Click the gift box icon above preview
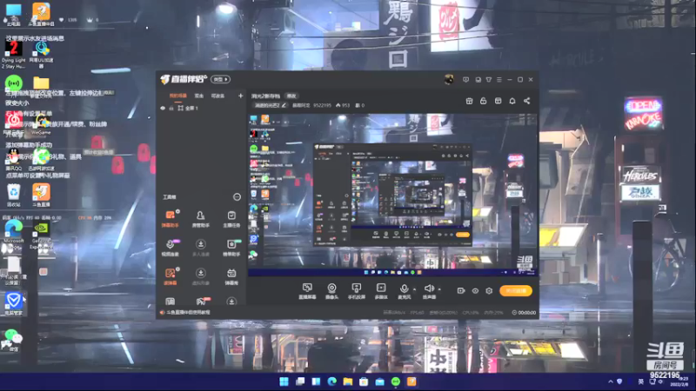The image size is (696, 391). (469, 101)
